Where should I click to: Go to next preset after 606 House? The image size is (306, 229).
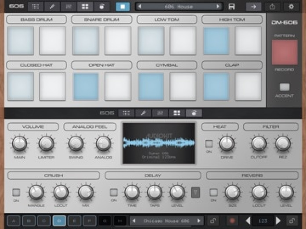218,7
